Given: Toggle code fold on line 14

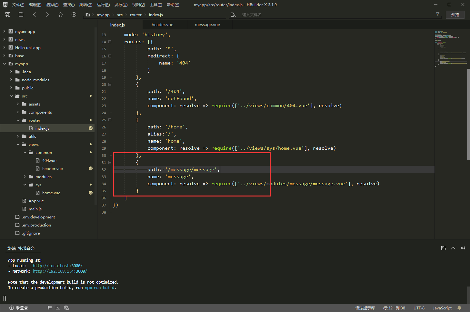Looking at the screenshot, I should click(110, 42).
